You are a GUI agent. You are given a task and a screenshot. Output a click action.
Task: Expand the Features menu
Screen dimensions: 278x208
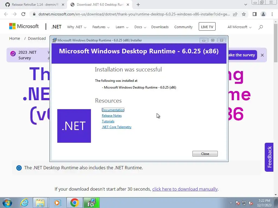pyautogui.click(x=101, y=27)
